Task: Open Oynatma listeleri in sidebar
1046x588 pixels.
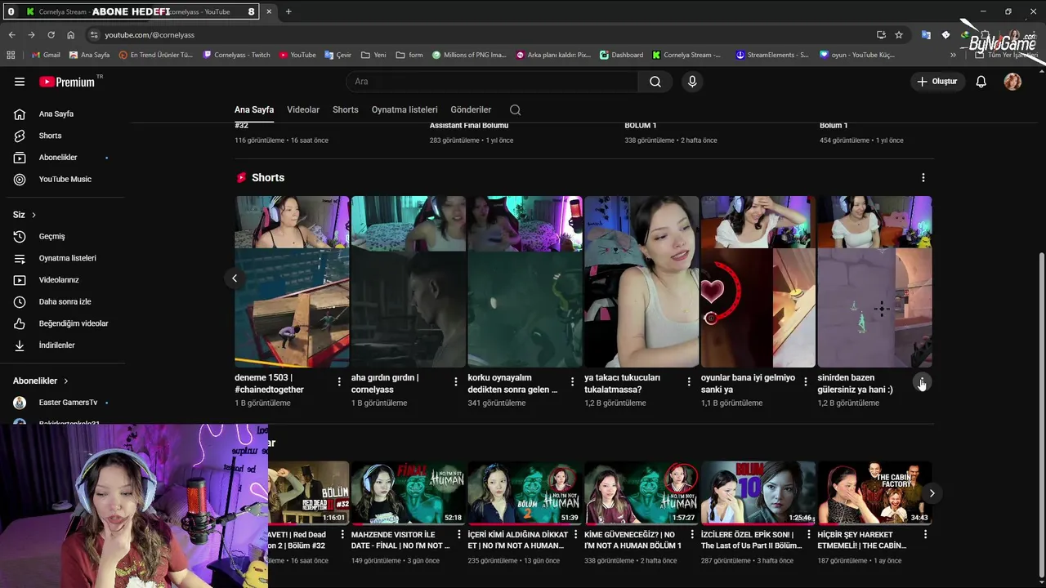Action: pyautogui.click(x=62, y=258)
